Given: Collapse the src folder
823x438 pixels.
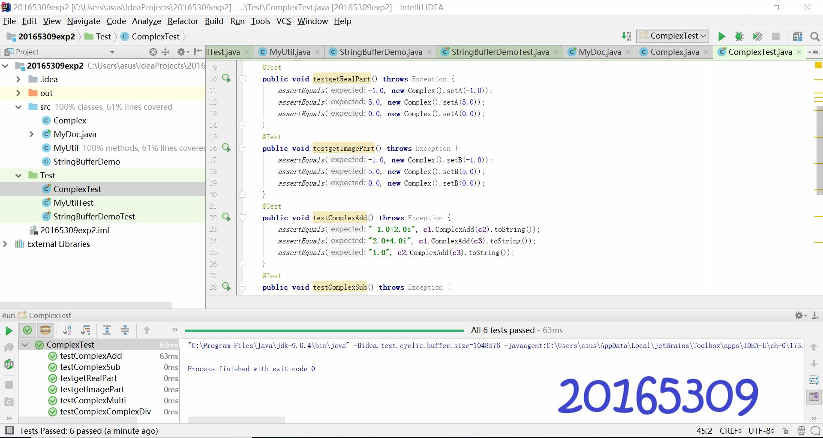Looking at the screenshot, I should click(18, 107).
